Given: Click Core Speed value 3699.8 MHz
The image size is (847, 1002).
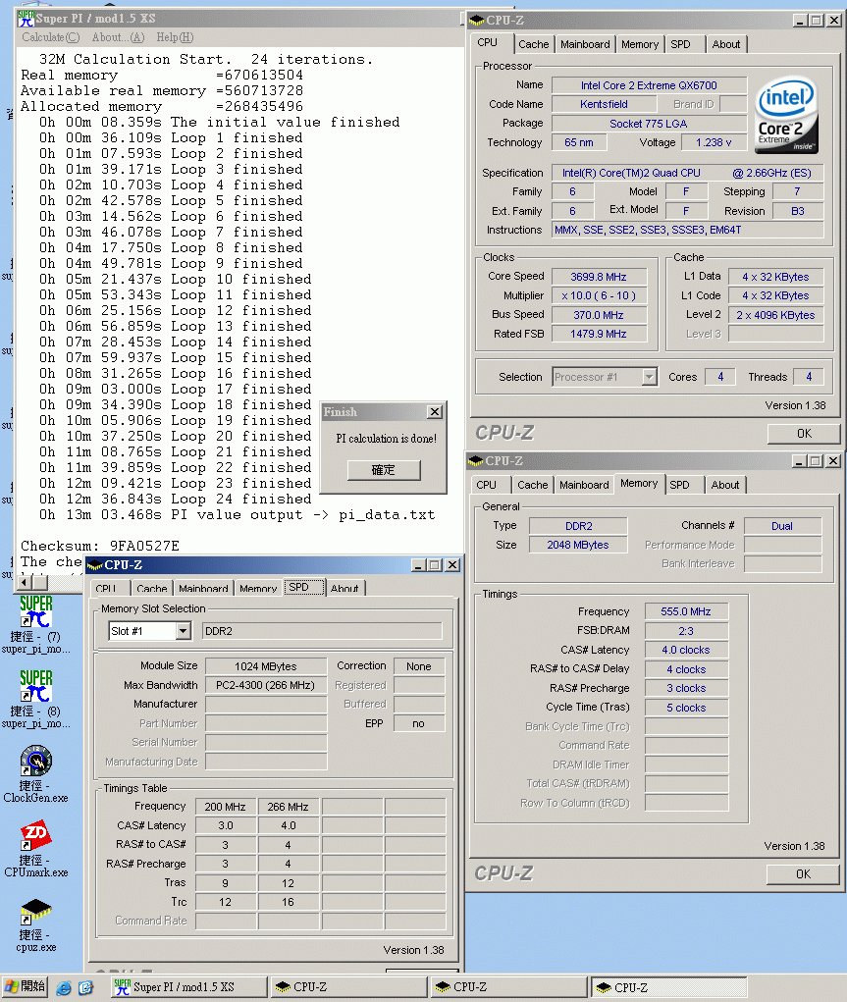Looking at the screenshot, I should 599,277.
